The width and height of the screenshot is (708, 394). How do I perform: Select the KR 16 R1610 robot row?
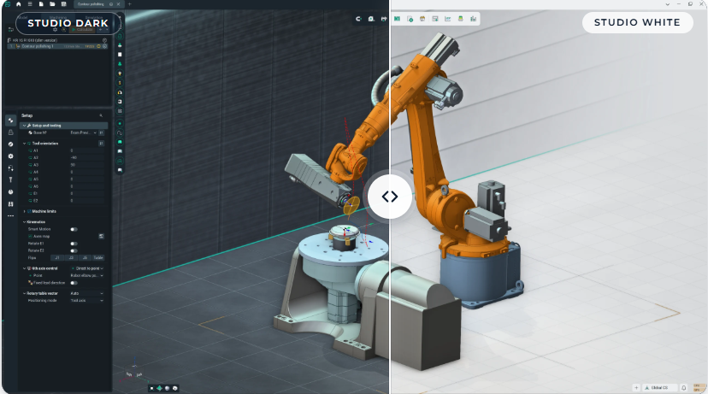point(57,40)
